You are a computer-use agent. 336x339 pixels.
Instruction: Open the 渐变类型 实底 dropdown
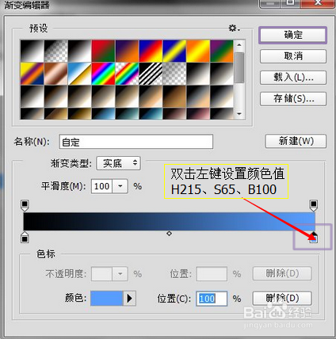click(119, 163)
